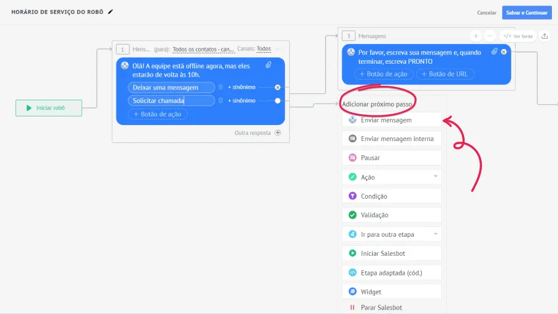This screenshot has height=314, width=558.
Task: Open the step 1 three-dots menu
Action: tap(278, 48)
